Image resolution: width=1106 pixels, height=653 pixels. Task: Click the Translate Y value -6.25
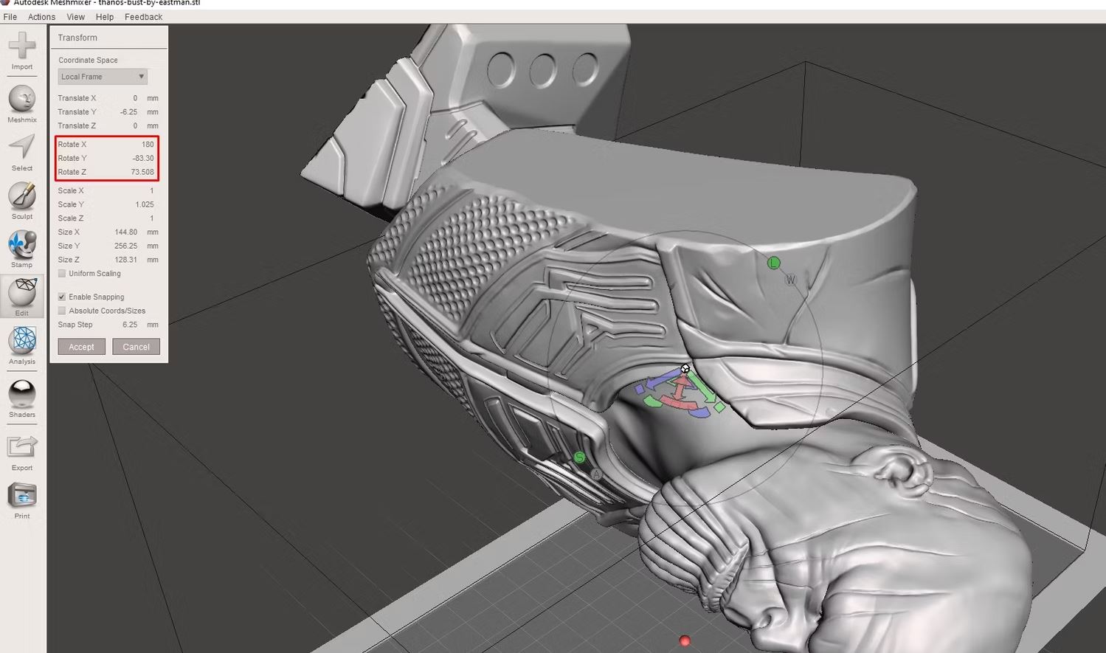[x=128, y=112]
